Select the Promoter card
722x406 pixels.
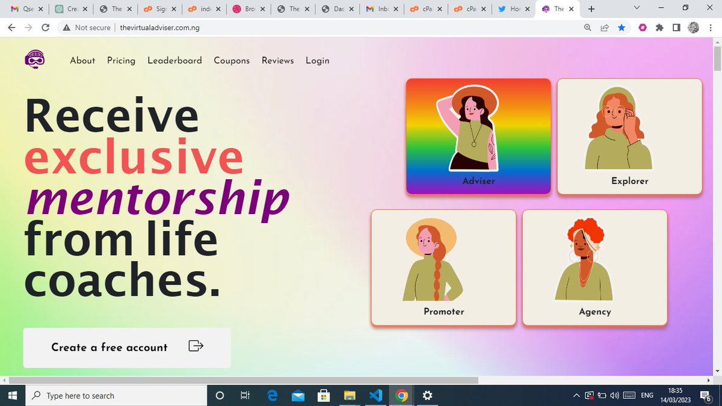tap(443, 268)
